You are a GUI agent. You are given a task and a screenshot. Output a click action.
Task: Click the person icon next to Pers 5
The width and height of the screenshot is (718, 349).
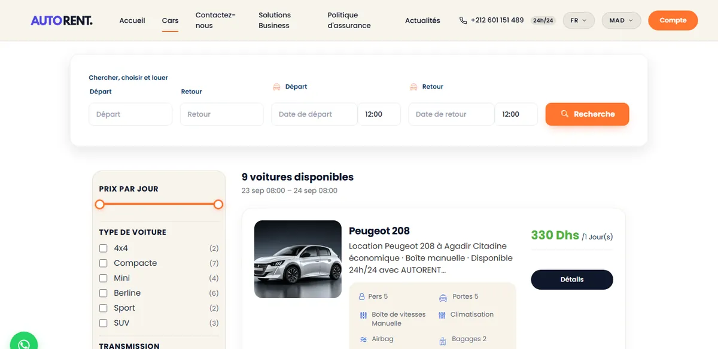coord(361,297)
